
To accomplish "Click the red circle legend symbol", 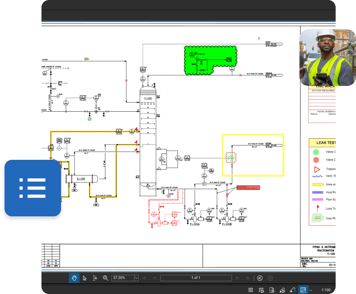I will 316,160.
